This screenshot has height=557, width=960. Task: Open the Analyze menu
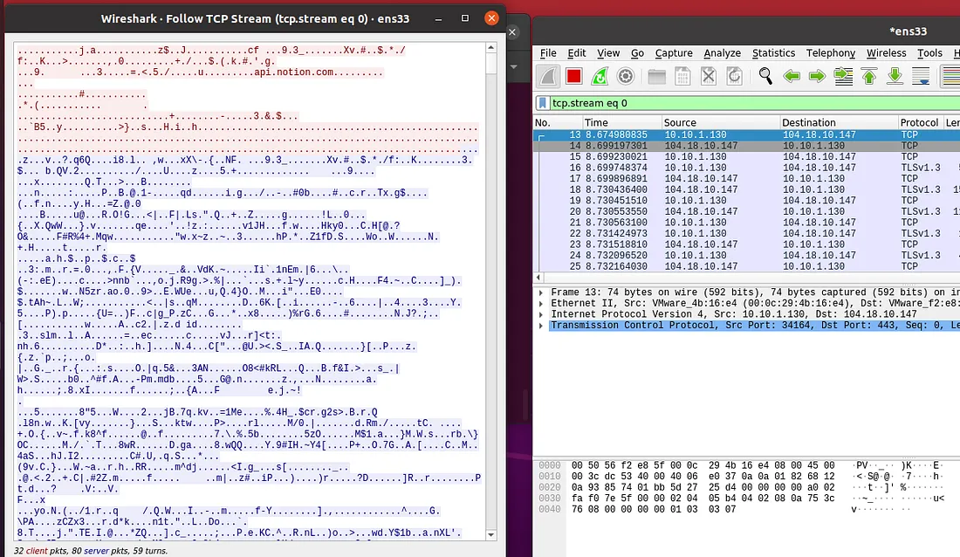(x=722, y=53)
